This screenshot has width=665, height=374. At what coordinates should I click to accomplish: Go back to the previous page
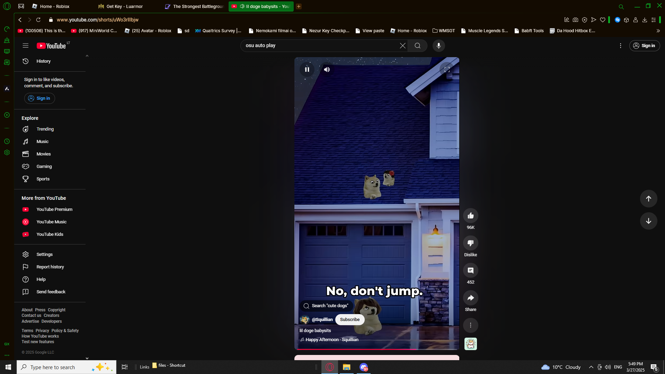coord(20,20)
